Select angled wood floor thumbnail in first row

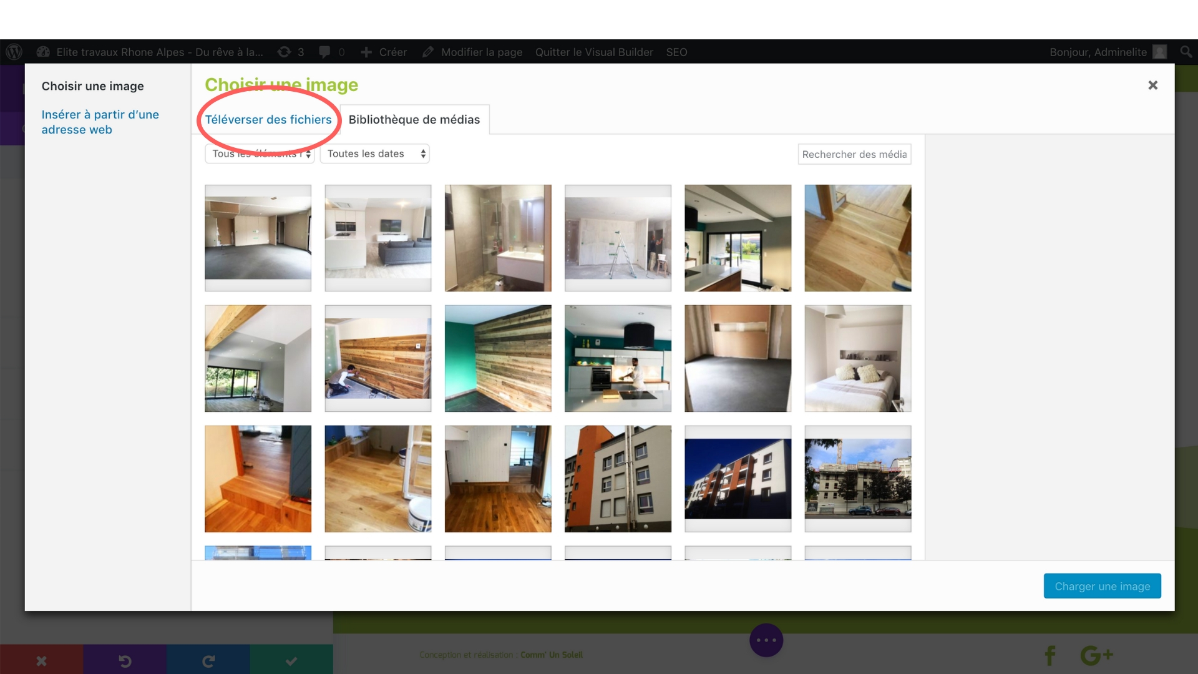coord(858,238)
